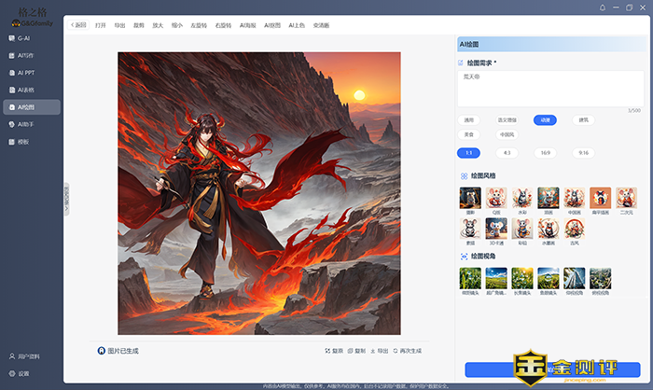The width and height of the screenshot is (653, 390).
Task: Click 导出 export below the image
Action: (x=378, y=351)
